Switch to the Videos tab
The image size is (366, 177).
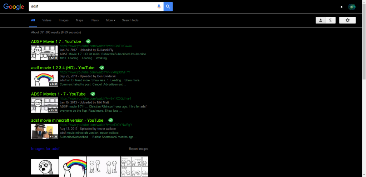click(x=47, y=20)
